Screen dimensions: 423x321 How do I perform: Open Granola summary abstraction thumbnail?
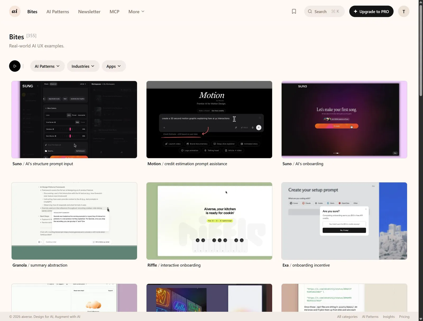coord(74,221)
